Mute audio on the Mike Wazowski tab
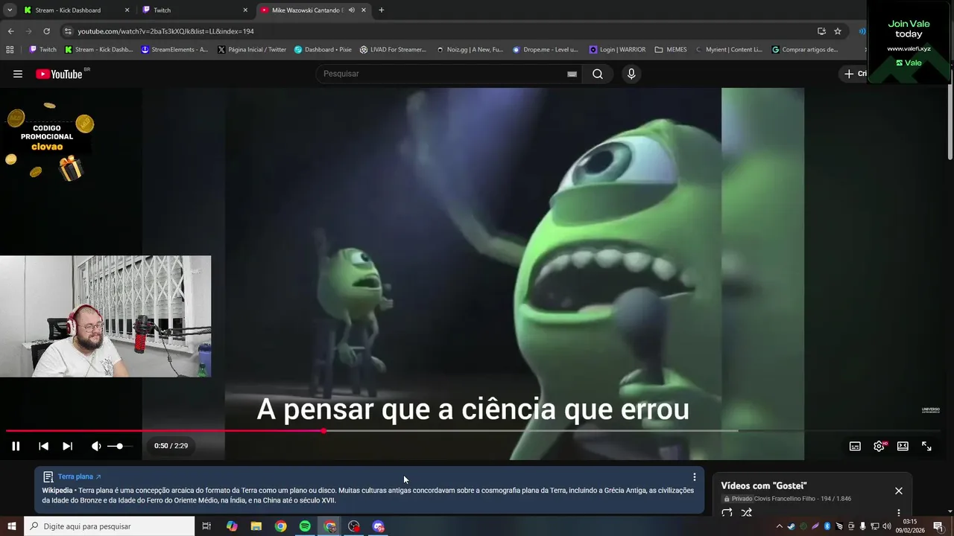Viewport: 954px width, 536px height. click(x=351, y=10)
